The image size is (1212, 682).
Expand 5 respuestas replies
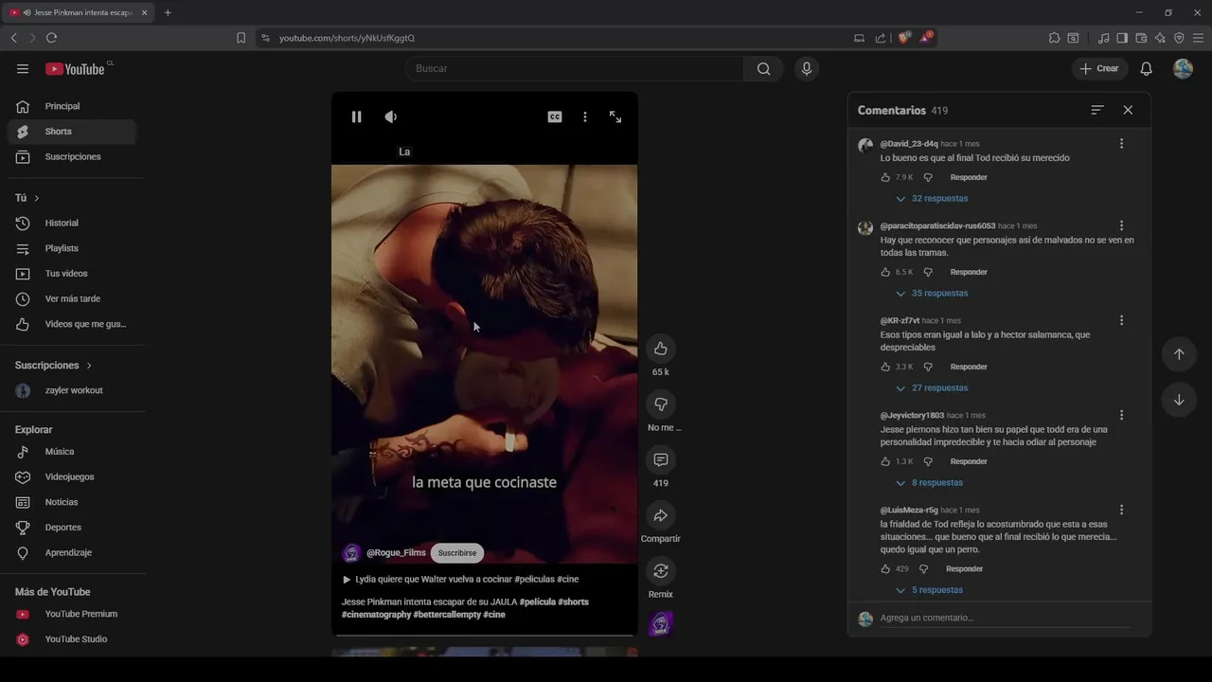click(x=929, y=590)
